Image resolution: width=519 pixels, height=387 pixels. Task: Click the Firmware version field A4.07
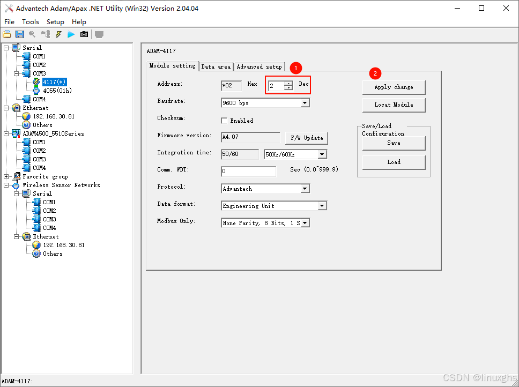pos(250,137)
